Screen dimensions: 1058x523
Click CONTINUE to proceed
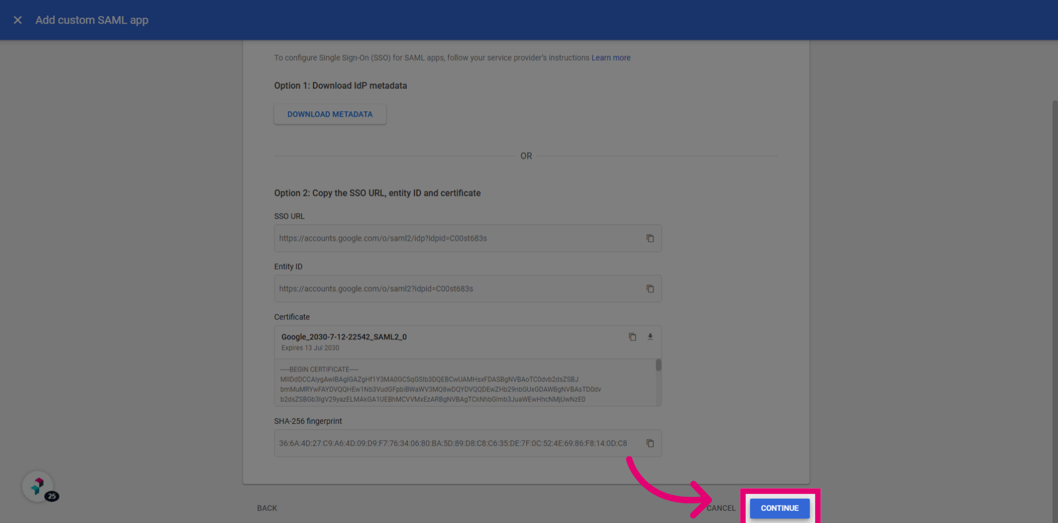[x=780, y=508]
